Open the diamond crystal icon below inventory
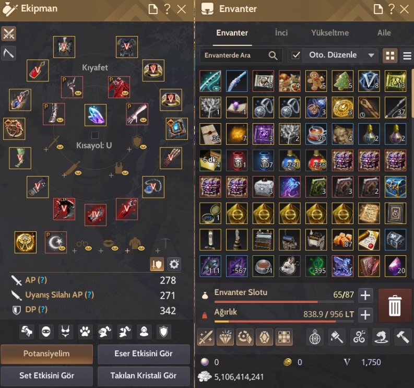 [225, 337]
